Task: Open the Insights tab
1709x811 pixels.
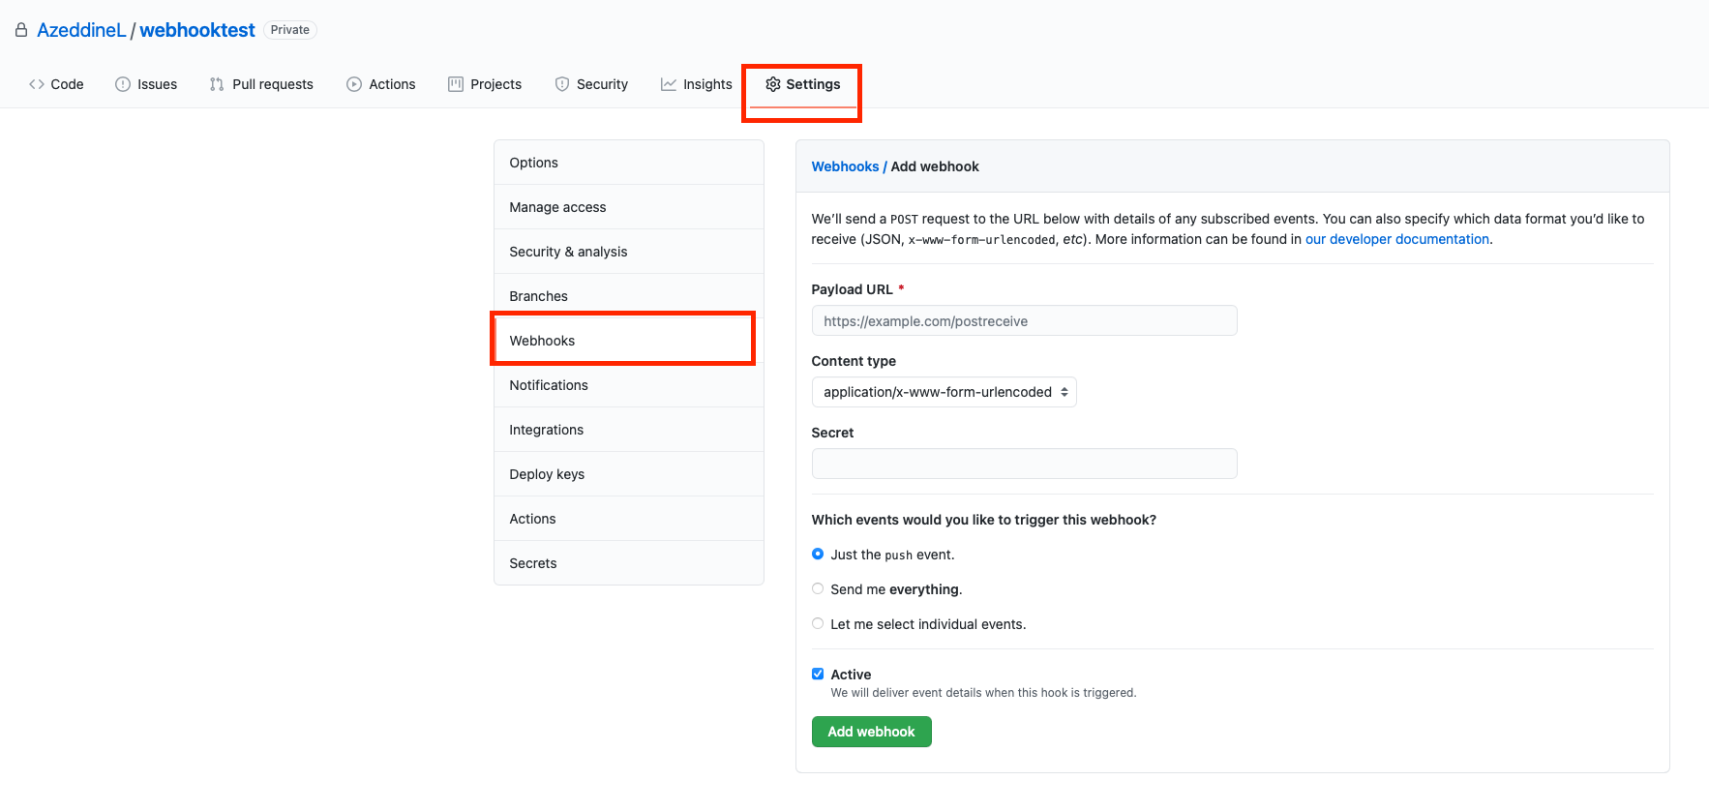Action: pyautogui.click(x=697, y=84)
